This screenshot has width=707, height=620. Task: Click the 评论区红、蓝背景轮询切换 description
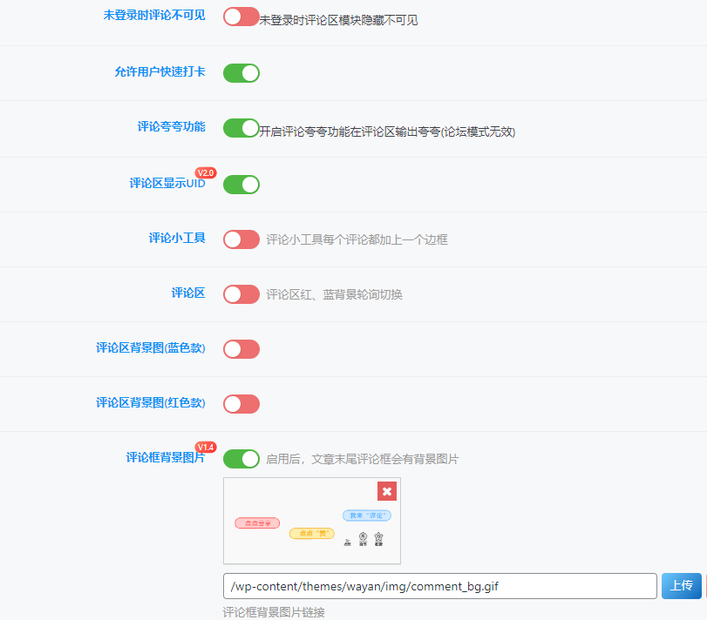click(x=334, y=294)
